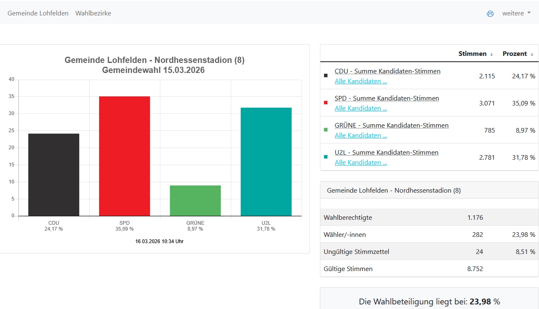This screenshot has width=539, height=309.
Task: Click the black CDU color square
Action: point(326,76)
